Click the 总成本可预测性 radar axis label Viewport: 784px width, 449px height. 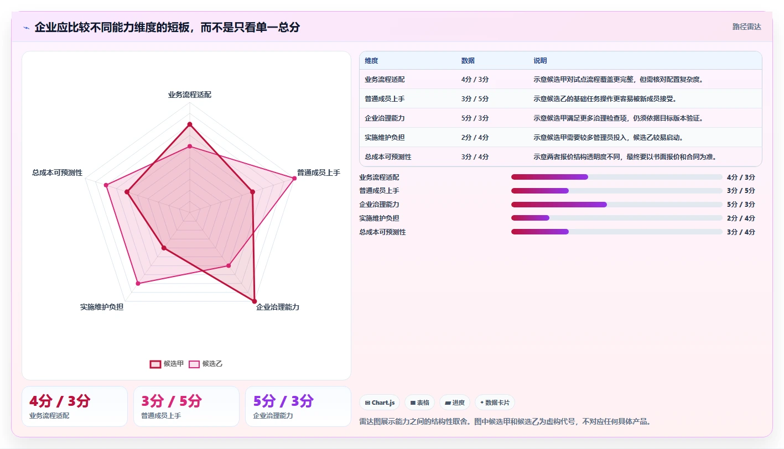click(58, 173)
